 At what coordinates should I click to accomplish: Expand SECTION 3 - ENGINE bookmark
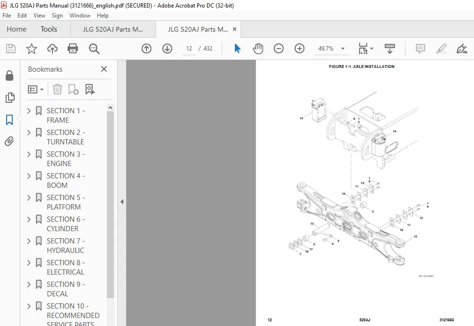[x=29, y=154]
